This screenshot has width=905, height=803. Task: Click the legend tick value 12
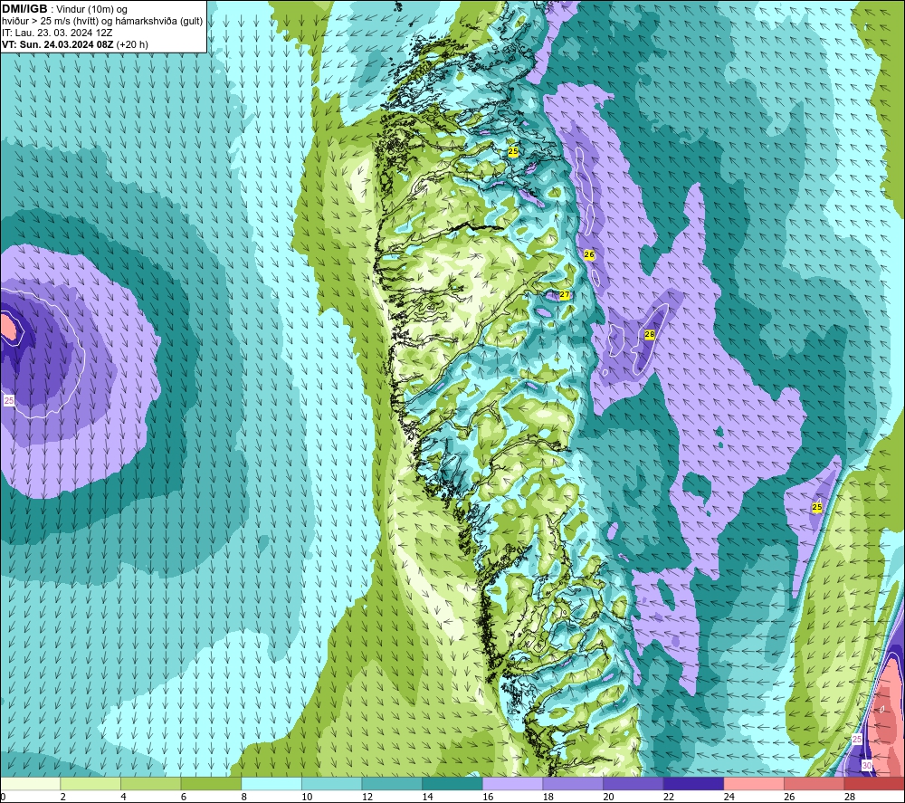point(367,797)
